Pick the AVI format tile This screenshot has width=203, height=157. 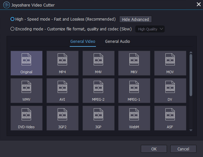point(63,91)
